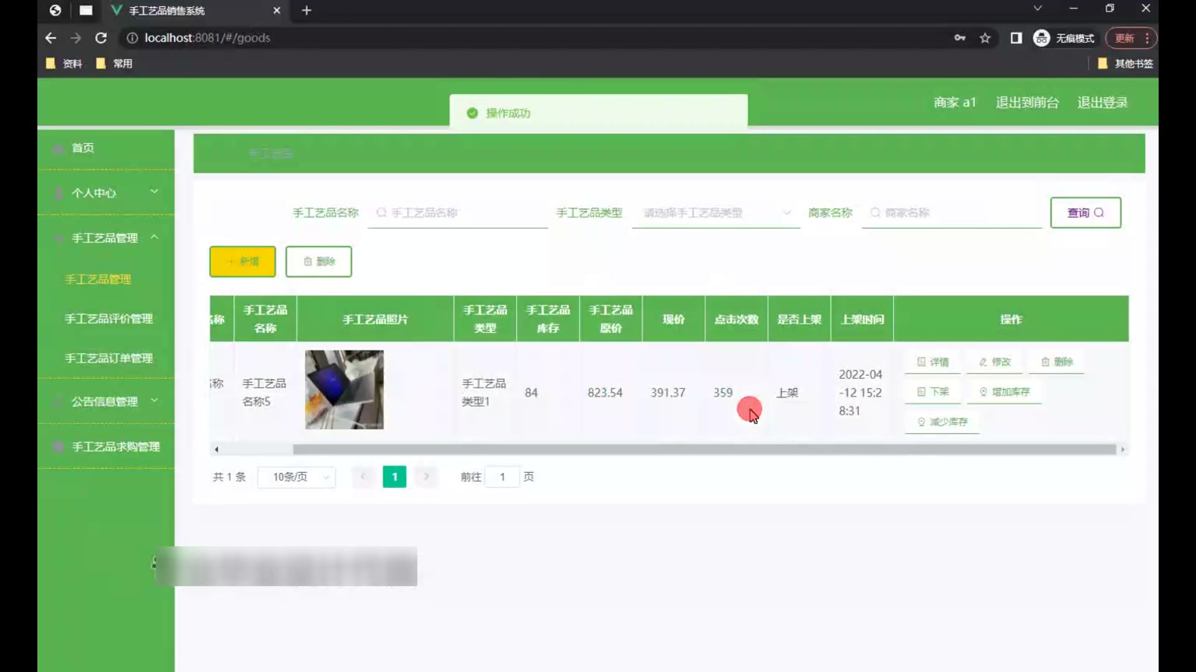Select 手工艺品评价管理 in sidebar

[x=108, y=319]
